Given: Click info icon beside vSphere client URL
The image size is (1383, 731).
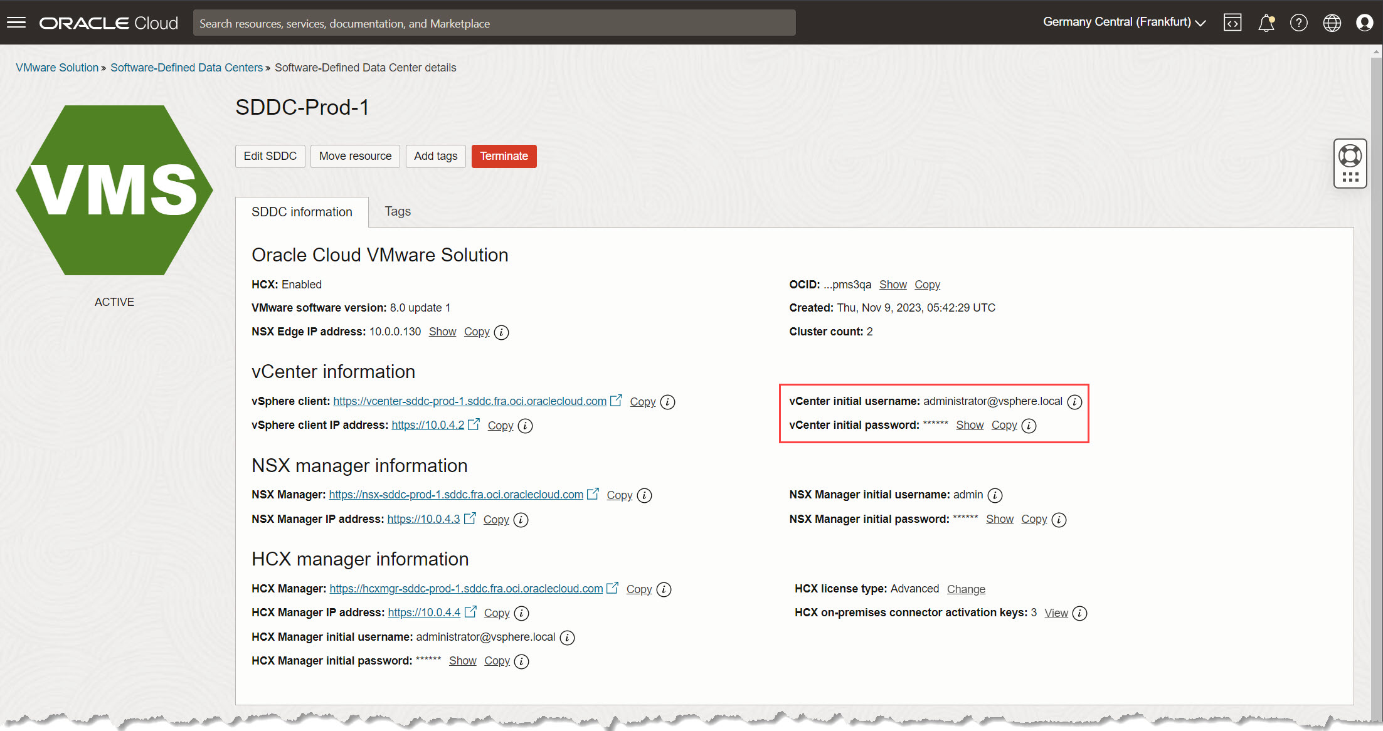Looking at the screenshot, I should pos(668,402).
